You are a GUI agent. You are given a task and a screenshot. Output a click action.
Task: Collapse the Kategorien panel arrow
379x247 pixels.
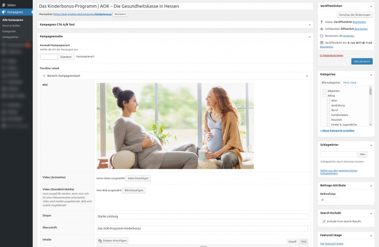[370, 74]
